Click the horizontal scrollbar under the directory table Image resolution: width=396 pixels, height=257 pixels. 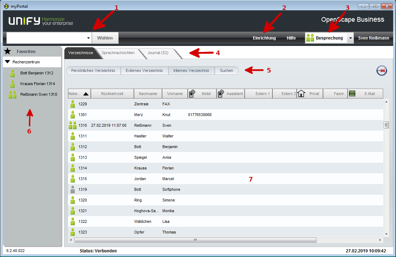tap(195, 240)
